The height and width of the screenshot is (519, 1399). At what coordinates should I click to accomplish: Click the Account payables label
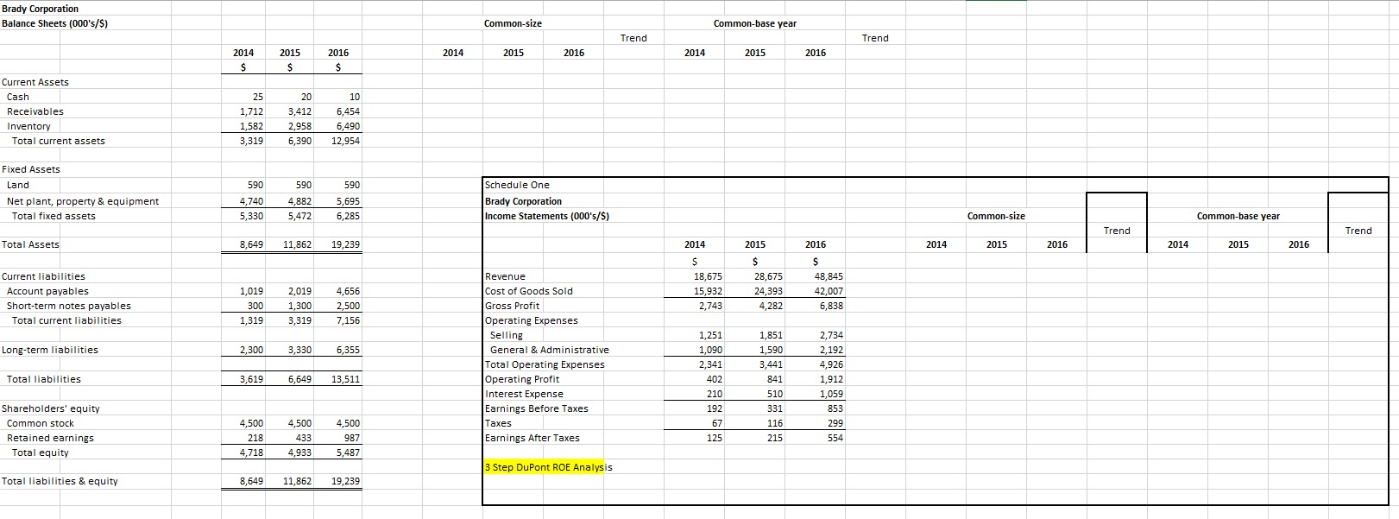pos(47,291)
